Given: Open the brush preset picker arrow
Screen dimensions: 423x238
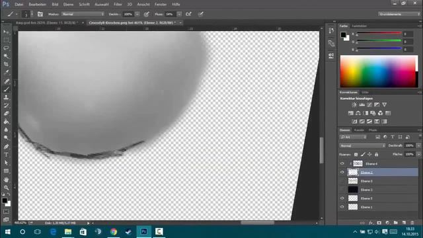Looking at the screenshot, I should pos(32,14).
